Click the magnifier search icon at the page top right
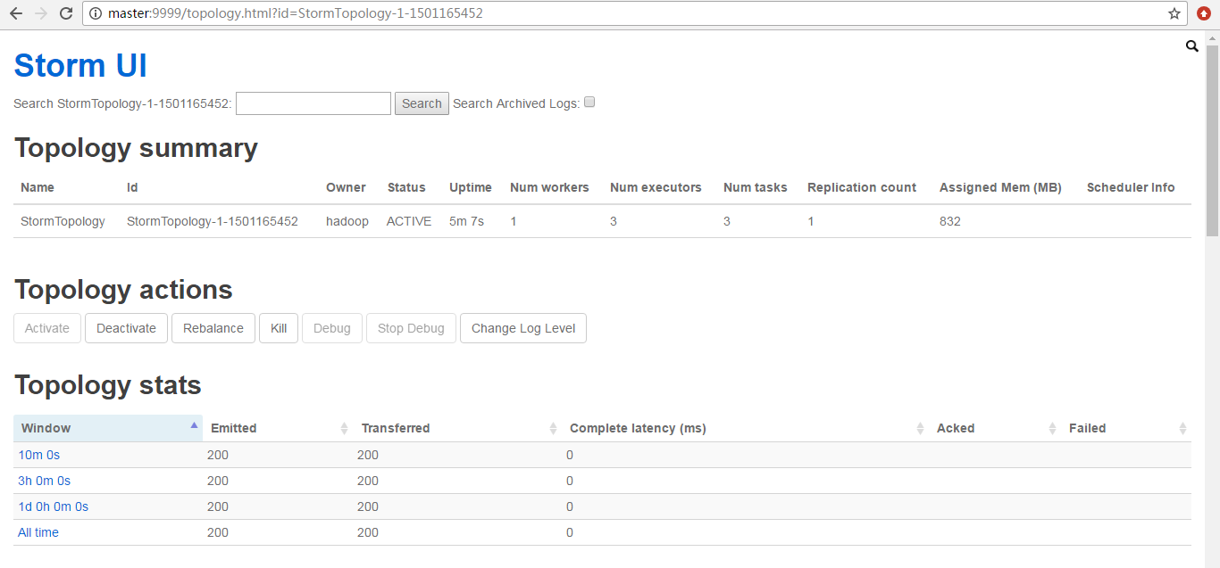1220x568 pixels. tap(1191, 46)
